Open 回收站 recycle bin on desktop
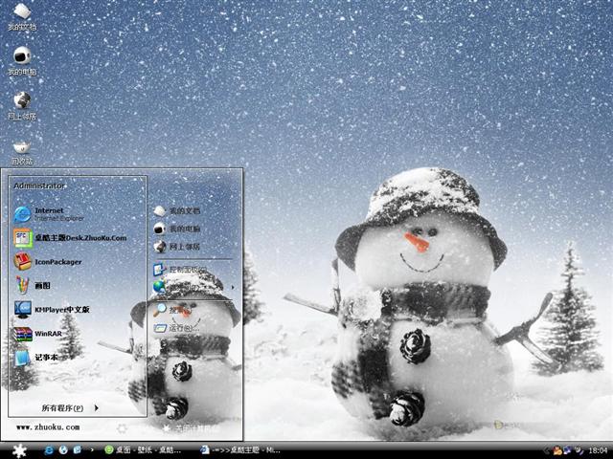Viewport: 613px width, 459px height. click(22, 152)
